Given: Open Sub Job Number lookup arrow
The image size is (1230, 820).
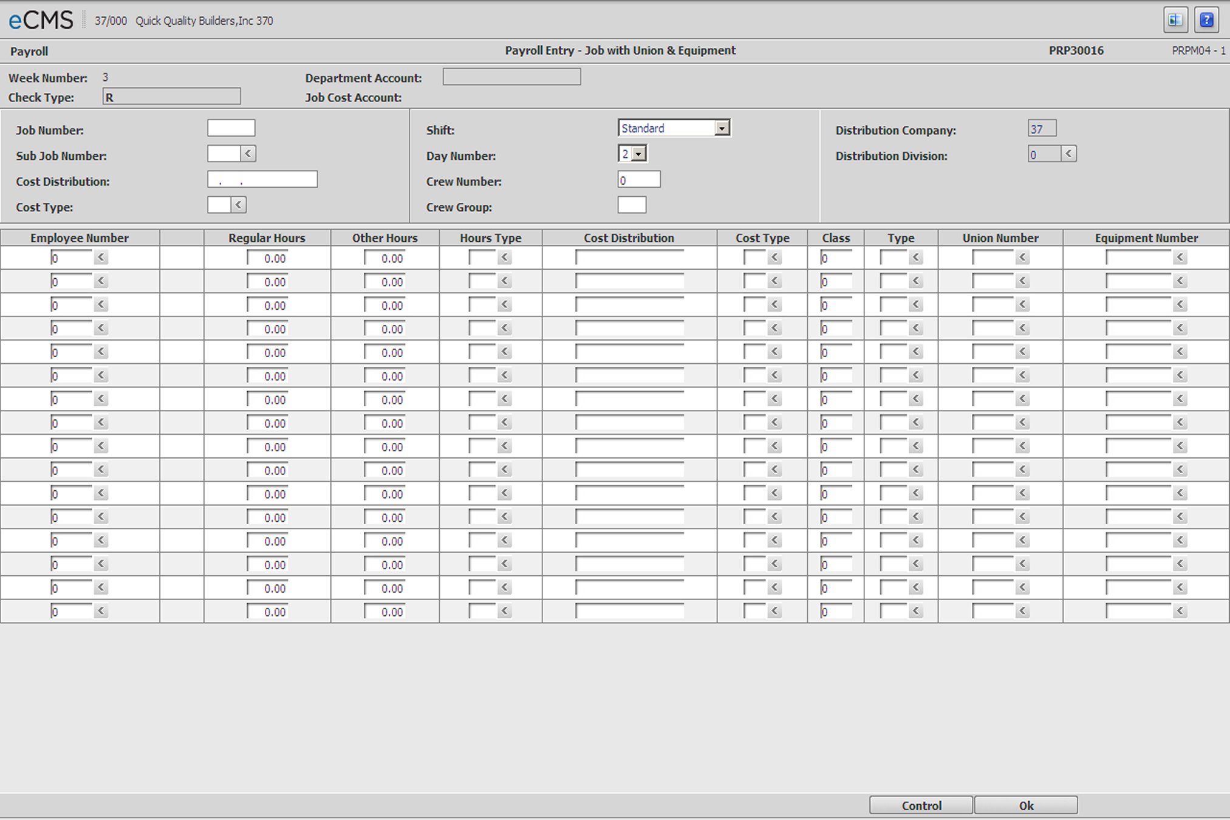Looking at the screenshot, I should 248,154.
